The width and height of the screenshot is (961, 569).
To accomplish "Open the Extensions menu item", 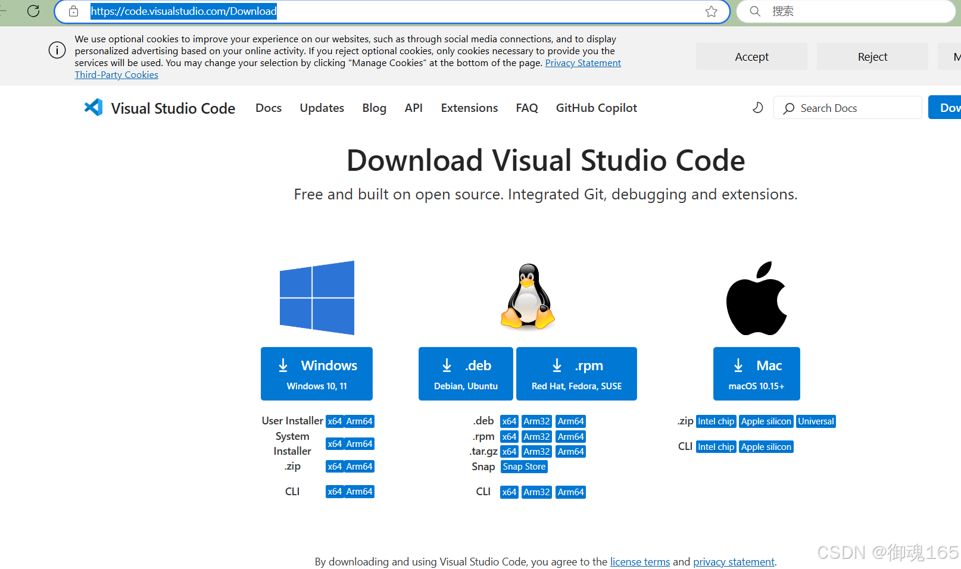I will click(469, 108).
